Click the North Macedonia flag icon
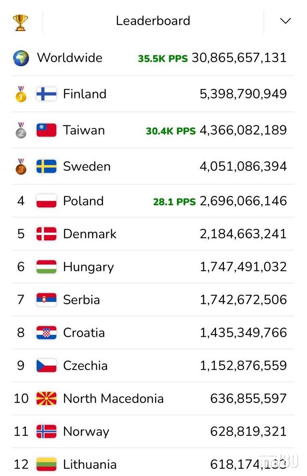Image resolution: width=307 pixels, height=476 pixels. (x=46, y=399)
